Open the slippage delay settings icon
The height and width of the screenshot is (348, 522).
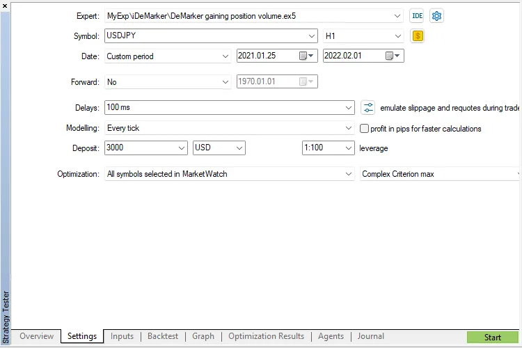[368, 108]
